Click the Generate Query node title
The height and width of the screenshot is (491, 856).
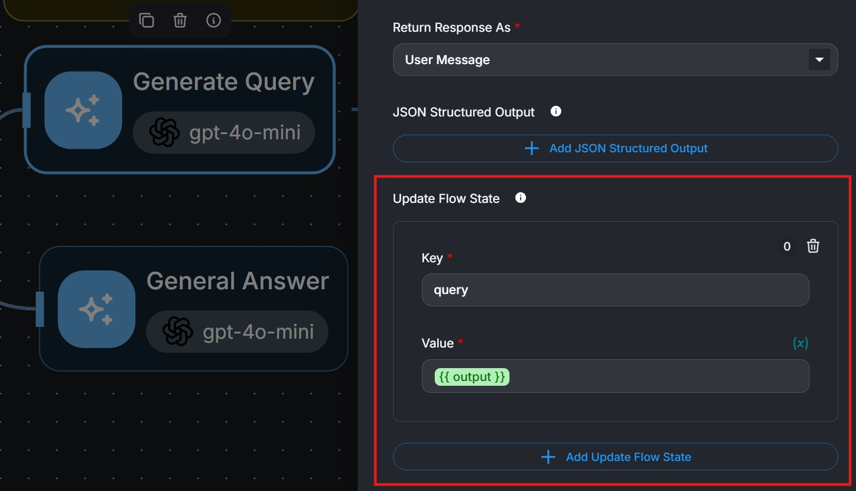click(x=224, y=82)
